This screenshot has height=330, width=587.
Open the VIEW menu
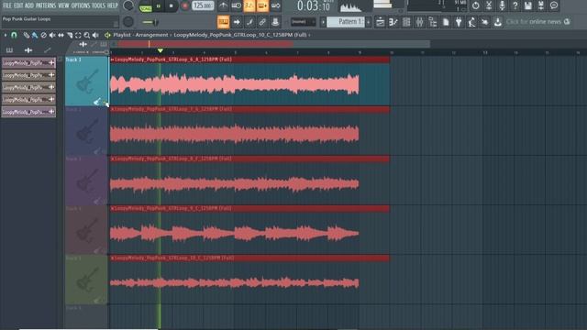click(x=63, y=5)
